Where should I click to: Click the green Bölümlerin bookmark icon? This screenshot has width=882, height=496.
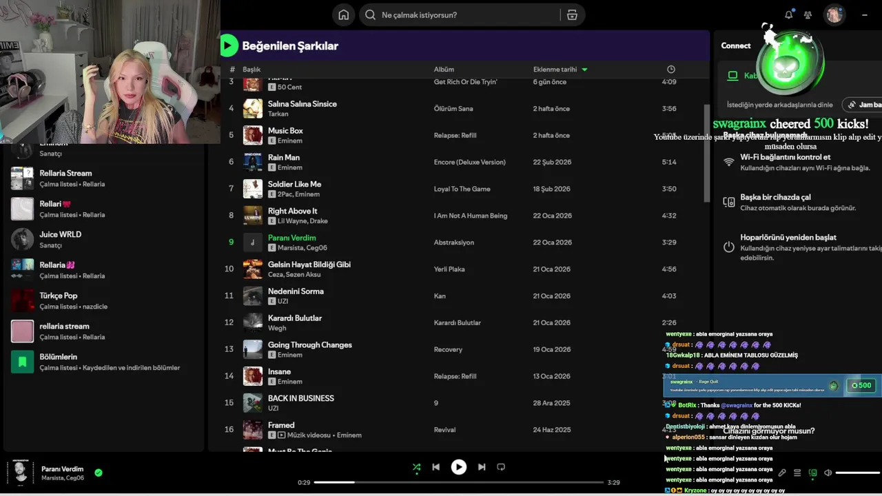pos(22,362)
